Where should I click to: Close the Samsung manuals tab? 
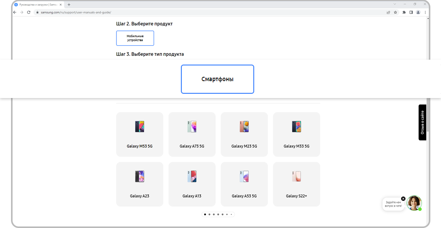[60, 5]
